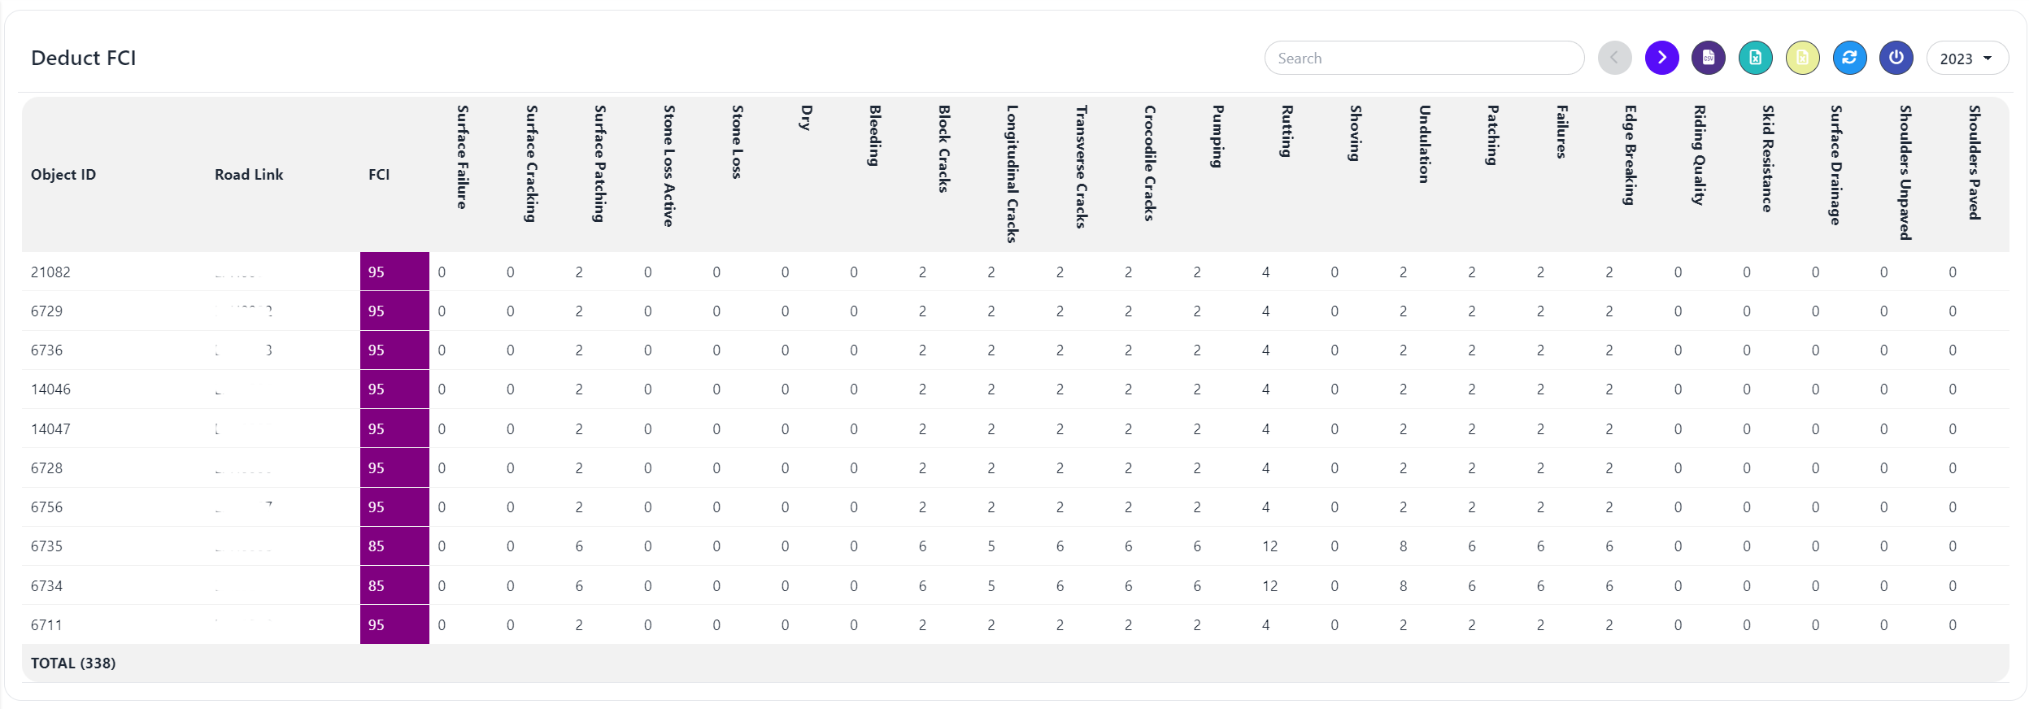2029x709 pixels.
Task: Click the Shoulders Paved column header
Action: click(x=1974, y=163)
